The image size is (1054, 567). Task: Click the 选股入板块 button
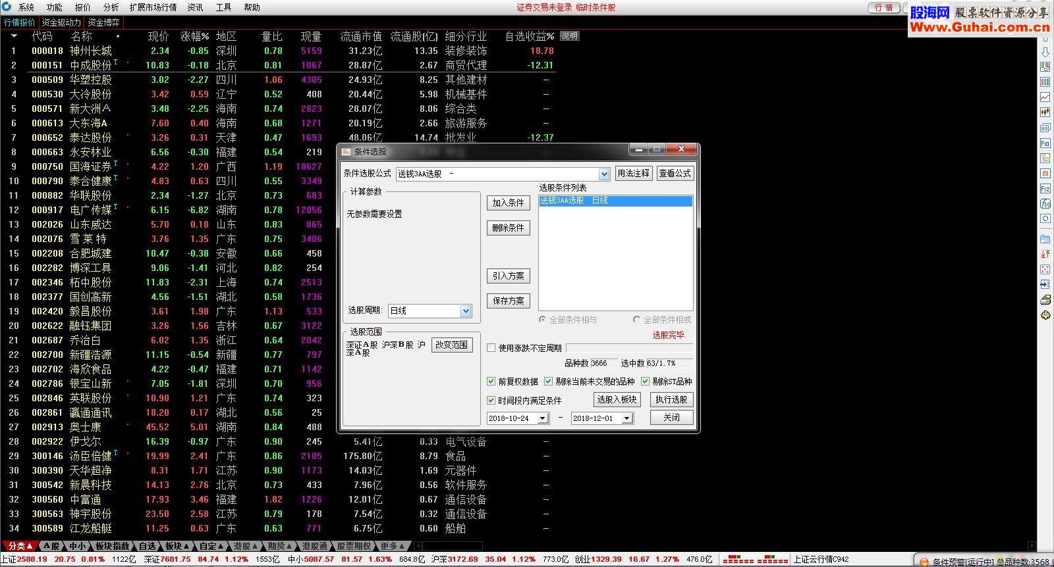click(x=617, y=399)
